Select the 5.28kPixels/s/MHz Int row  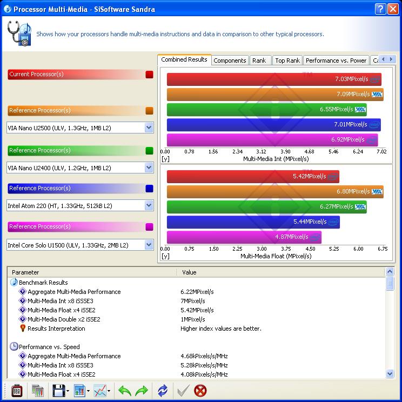pyautogui.click(x=197, y=365)
